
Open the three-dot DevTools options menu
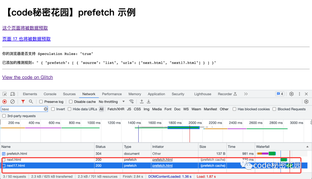(299, 94)
